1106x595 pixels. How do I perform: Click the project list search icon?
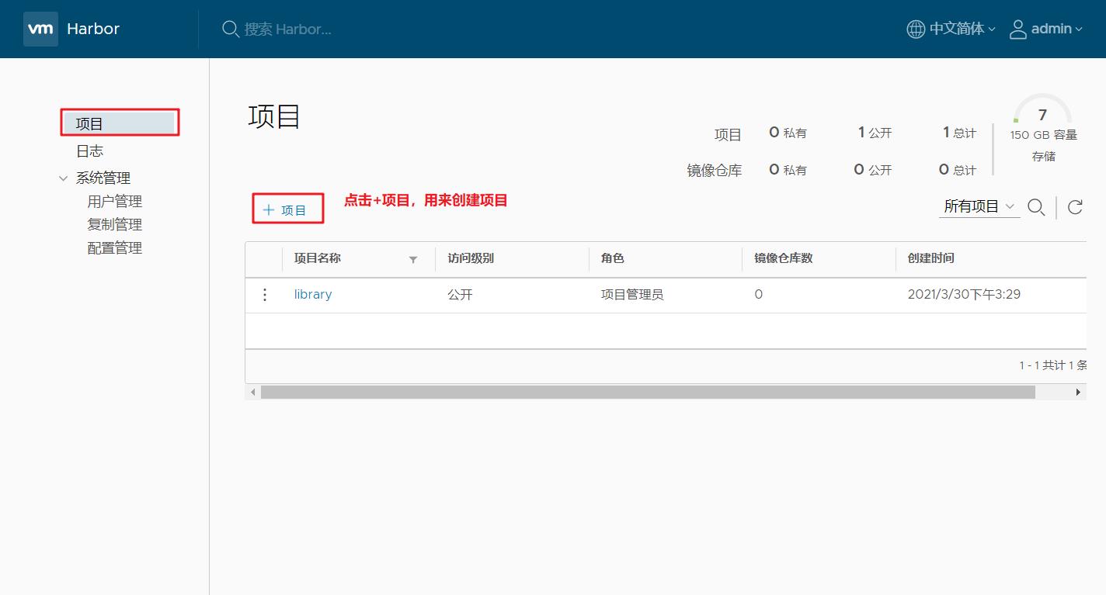(x=1036, y=207)
